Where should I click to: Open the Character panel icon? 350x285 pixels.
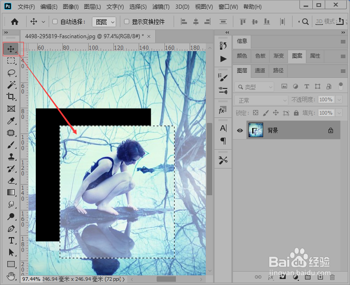click(x=223, y=128)
